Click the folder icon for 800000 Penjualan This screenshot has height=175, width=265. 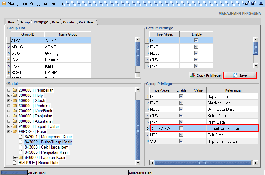point(15,116)
